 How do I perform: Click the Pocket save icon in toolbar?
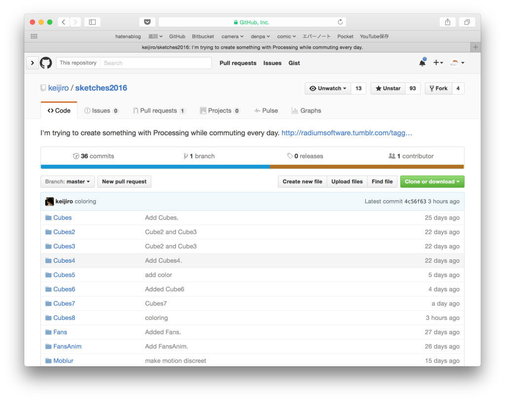tap(147, 22)
